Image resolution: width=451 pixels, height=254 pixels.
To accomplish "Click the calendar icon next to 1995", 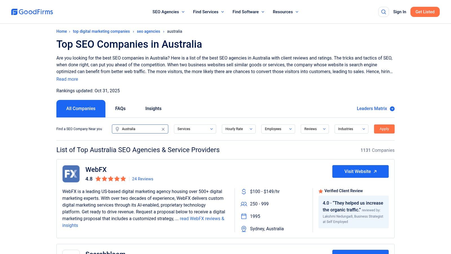I will (244, 216).
